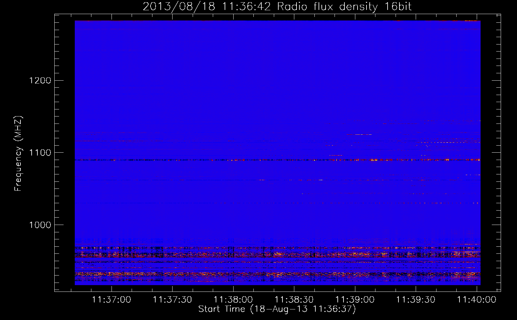The width and height of the screenshot is (517, 320).
Task: Select the Frequency (MHZ) axis label
Action: (x=18, y=154)
